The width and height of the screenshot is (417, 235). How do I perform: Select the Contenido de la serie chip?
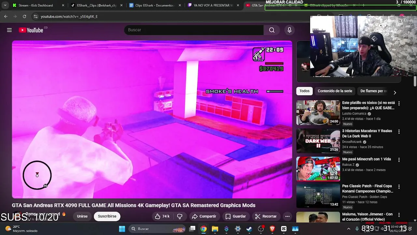(335, 91)
